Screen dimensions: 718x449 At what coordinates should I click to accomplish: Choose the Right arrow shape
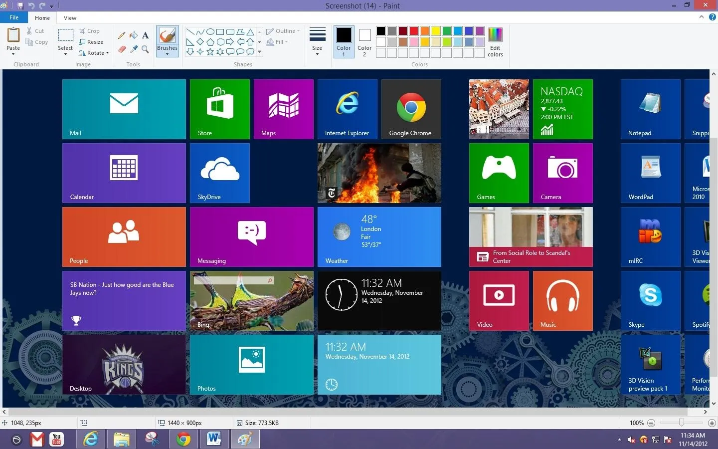click(x=230, y=42)
